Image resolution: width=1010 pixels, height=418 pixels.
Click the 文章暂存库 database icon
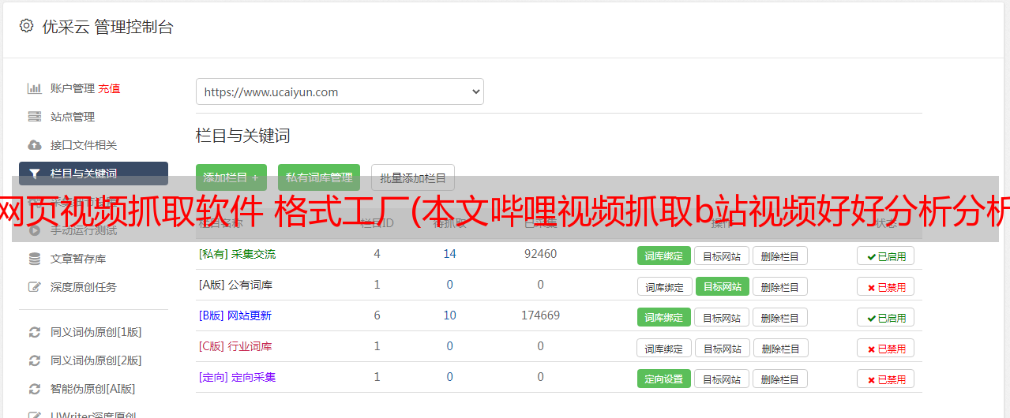pyautogui.click(x=34, y=259)
